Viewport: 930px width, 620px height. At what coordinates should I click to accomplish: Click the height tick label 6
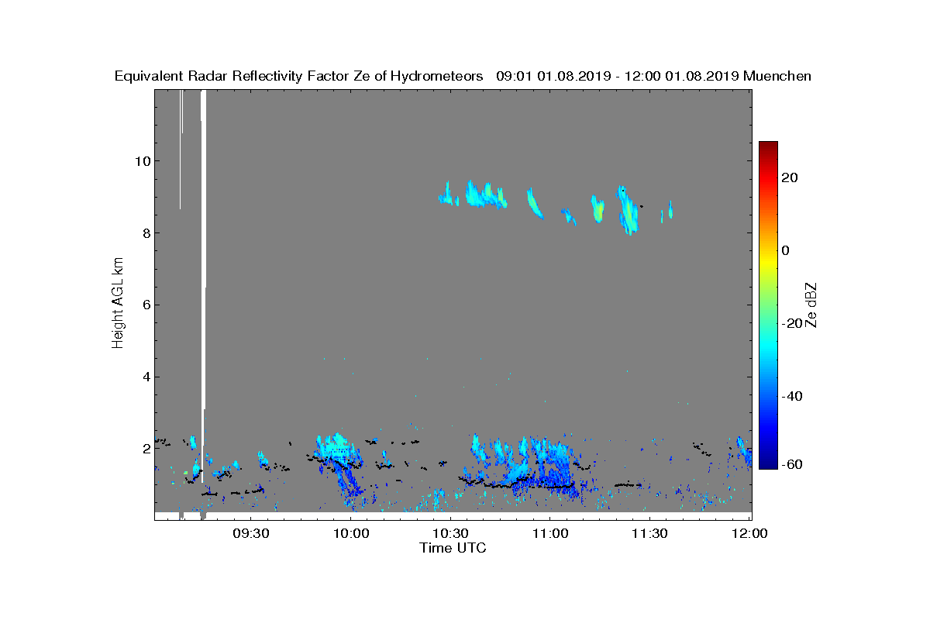tap(145, 305)
